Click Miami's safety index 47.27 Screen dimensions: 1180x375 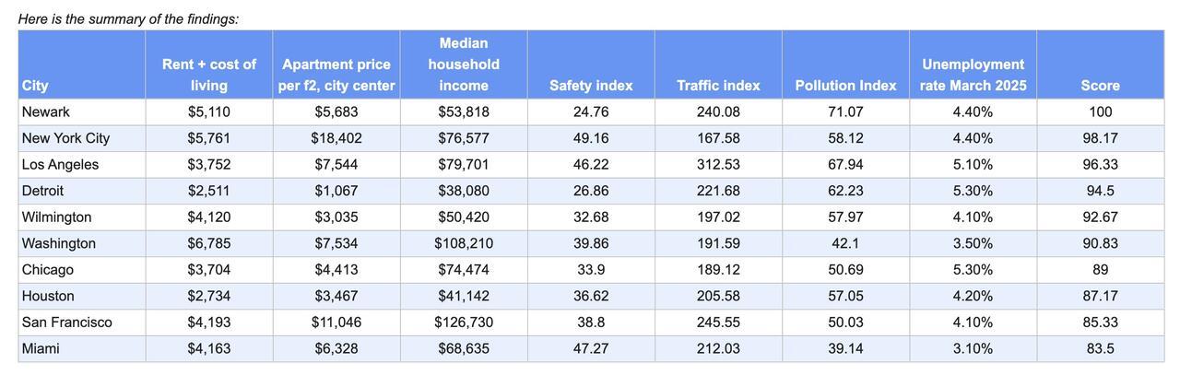(591, 349)
